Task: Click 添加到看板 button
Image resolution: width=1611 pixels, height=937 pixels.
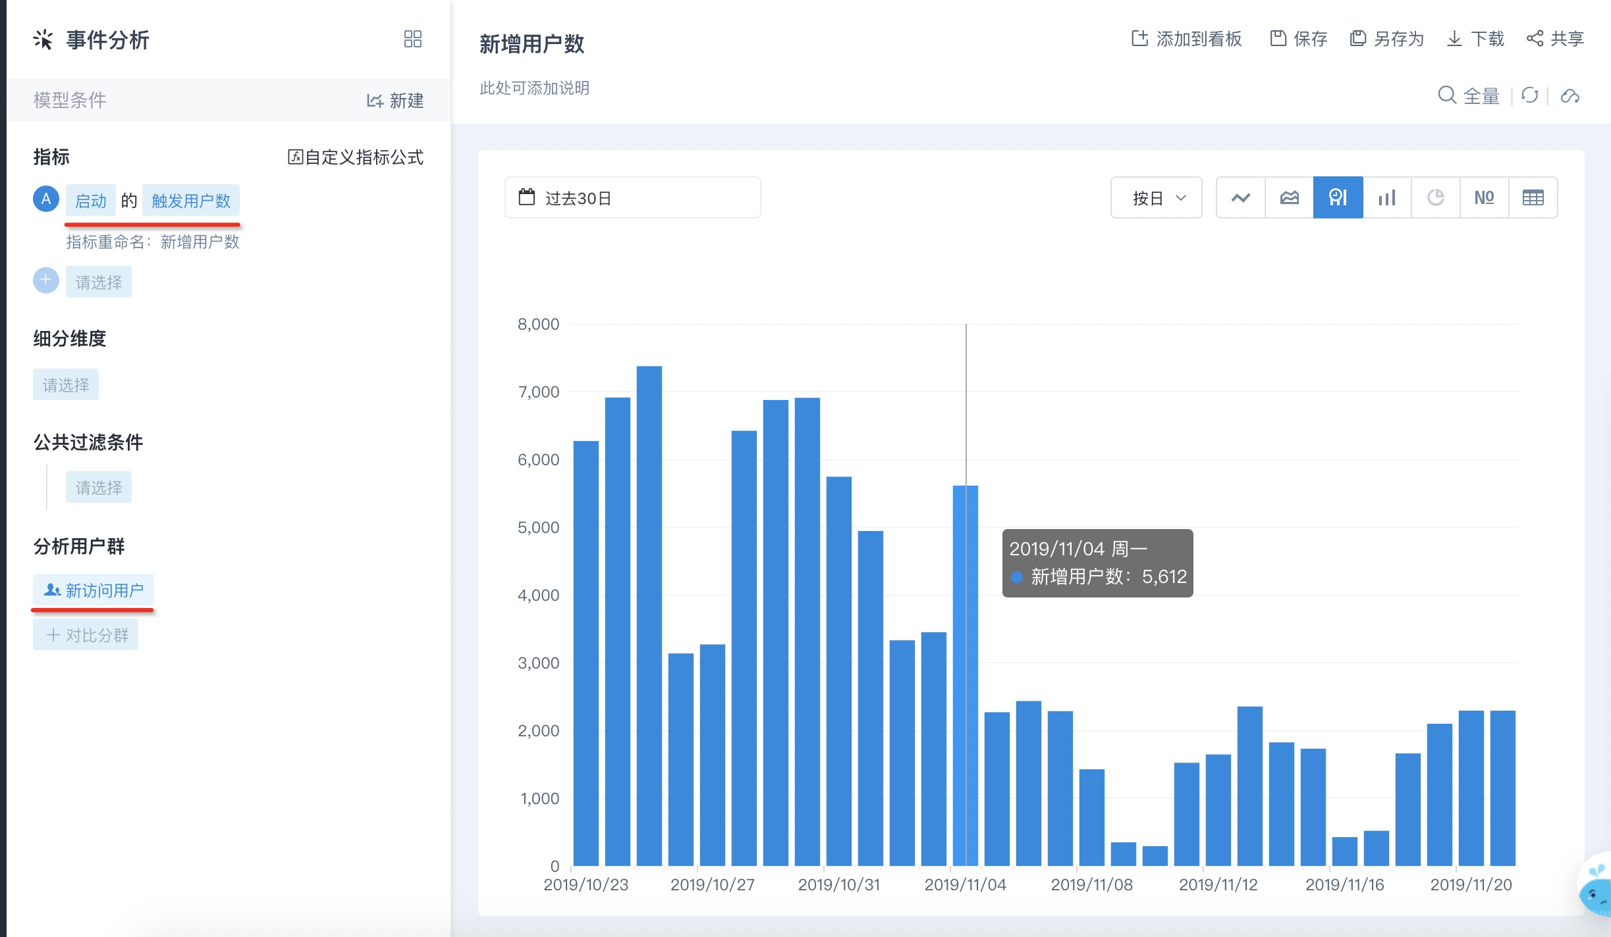Action: click(x=1187, y=39)
